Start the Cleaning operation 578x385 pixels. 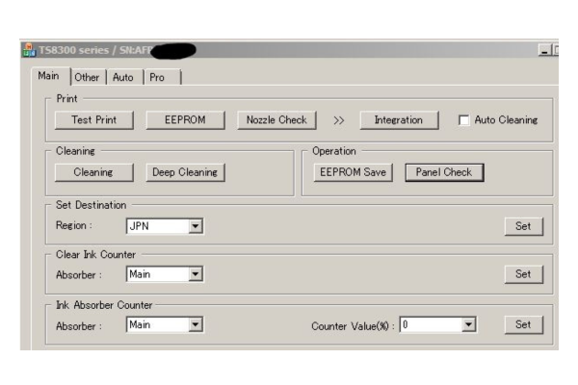tap(94, 172)
